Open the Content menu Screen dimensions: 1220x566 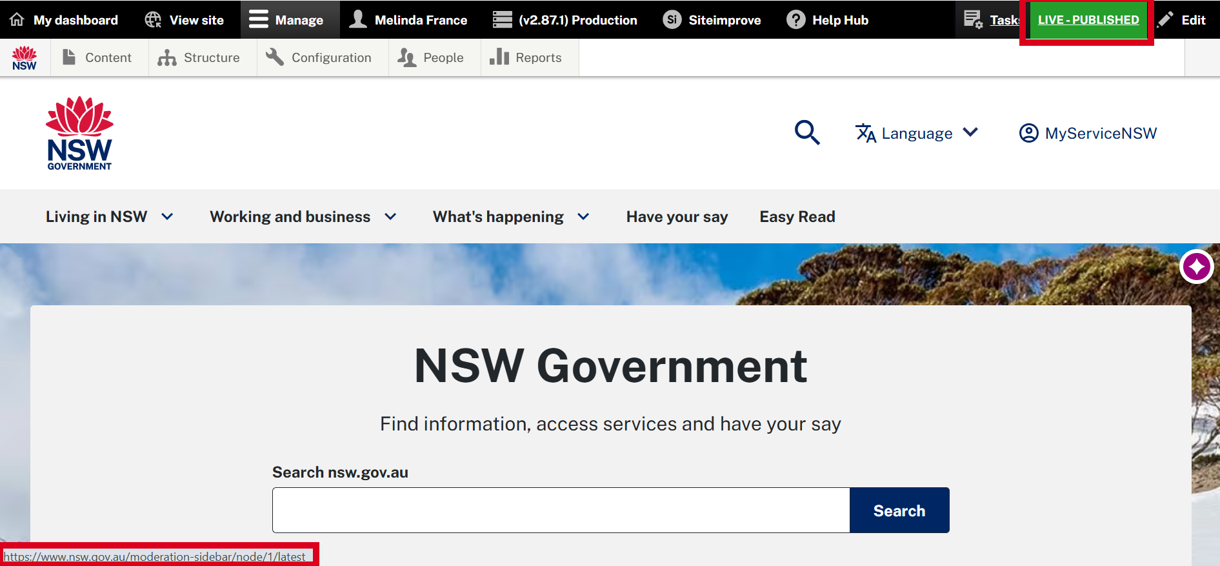pyautogui.click(x=99, y=57)
